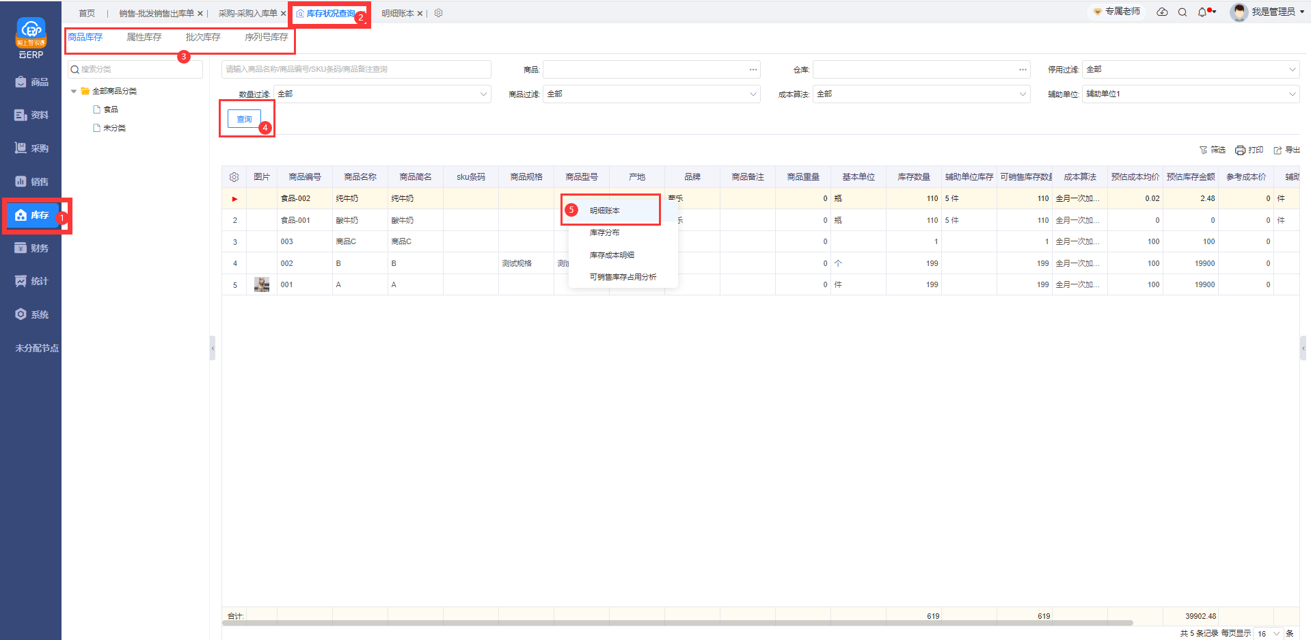Click the search magnifier icon in header

pos(1182,12)
